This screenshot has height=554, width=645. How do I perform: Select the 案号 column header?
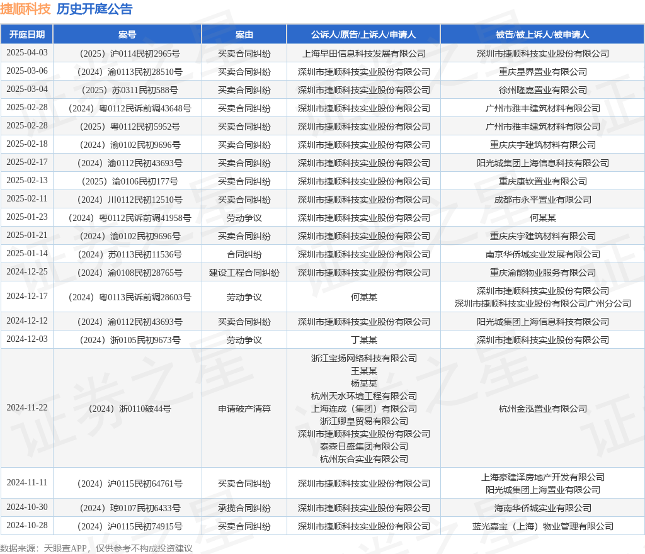click(x=127, y=35)
